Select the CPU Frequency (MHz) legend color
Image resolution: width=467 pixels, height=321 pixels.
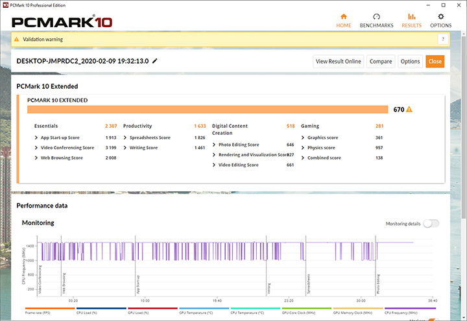click(410, 308)
